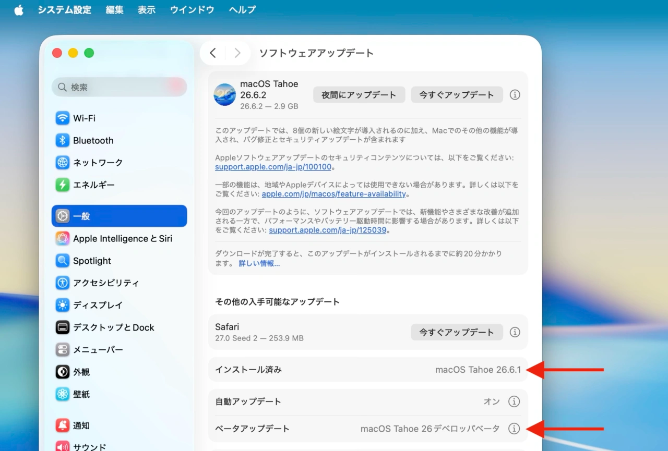Open support.apple.com/ja-jp/125039 link
Image resolution: width=668 pixels, height=451 pixels.
(x=327, y=230)
